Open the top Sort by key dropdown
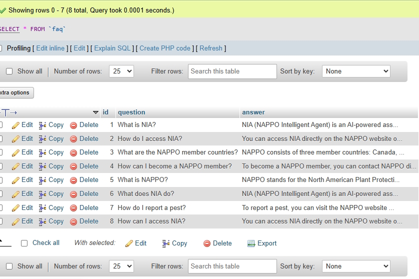The image size is (419, 279). tap(356, 71)
